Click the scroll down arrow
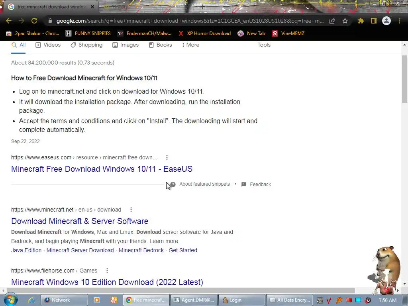 coord(404,284)
